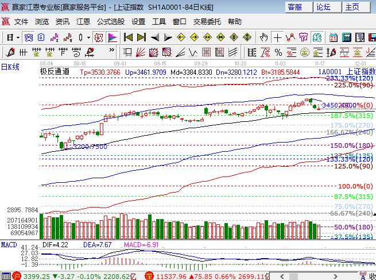The image size is (376, 280).
Task: Open the 公式选股 menu
Action: click(x=111, y=22)
